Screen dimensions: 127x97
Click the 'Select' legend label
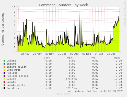point(11,79)
